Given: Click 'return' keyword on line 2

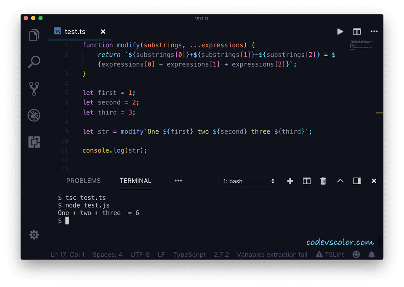Looking at the screenshot, I should click(109, 55).
